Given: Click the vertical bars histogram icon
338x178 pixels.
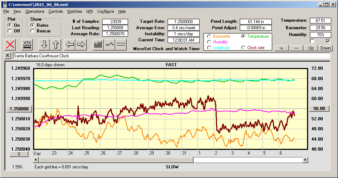Looking at the screenshot, I should coord(98,44).
